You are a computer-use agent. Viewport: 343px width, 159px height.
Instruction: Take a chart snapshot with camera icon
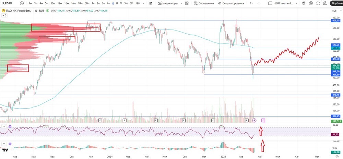click(x=325, y=3)
